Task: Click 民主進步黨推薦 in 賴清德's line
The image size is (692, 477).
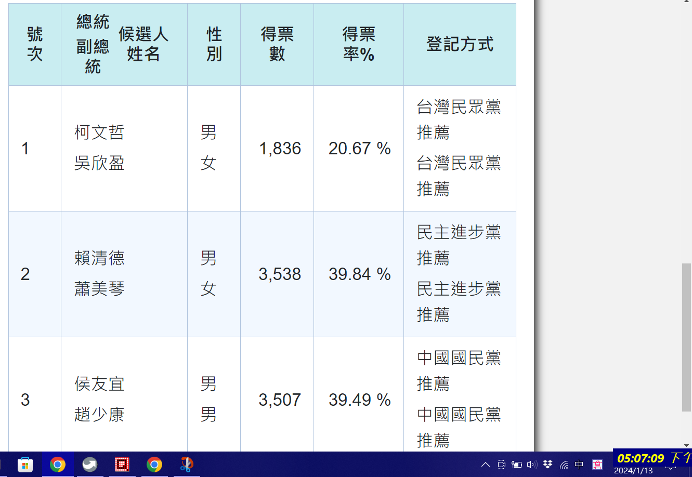Action: pyautogui.click(x=459, y=245)
